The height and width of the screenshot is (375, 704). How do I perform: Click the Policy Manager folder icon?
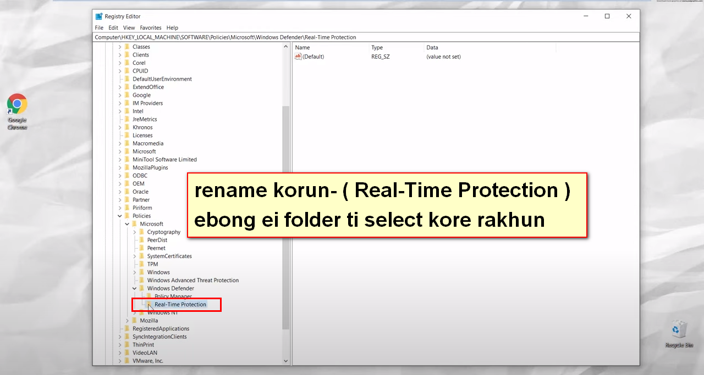[x=149, y=296]
